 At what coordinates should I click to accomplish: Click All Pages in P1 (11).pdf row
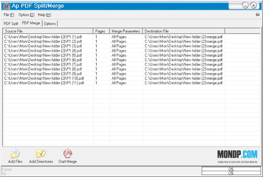119,83
